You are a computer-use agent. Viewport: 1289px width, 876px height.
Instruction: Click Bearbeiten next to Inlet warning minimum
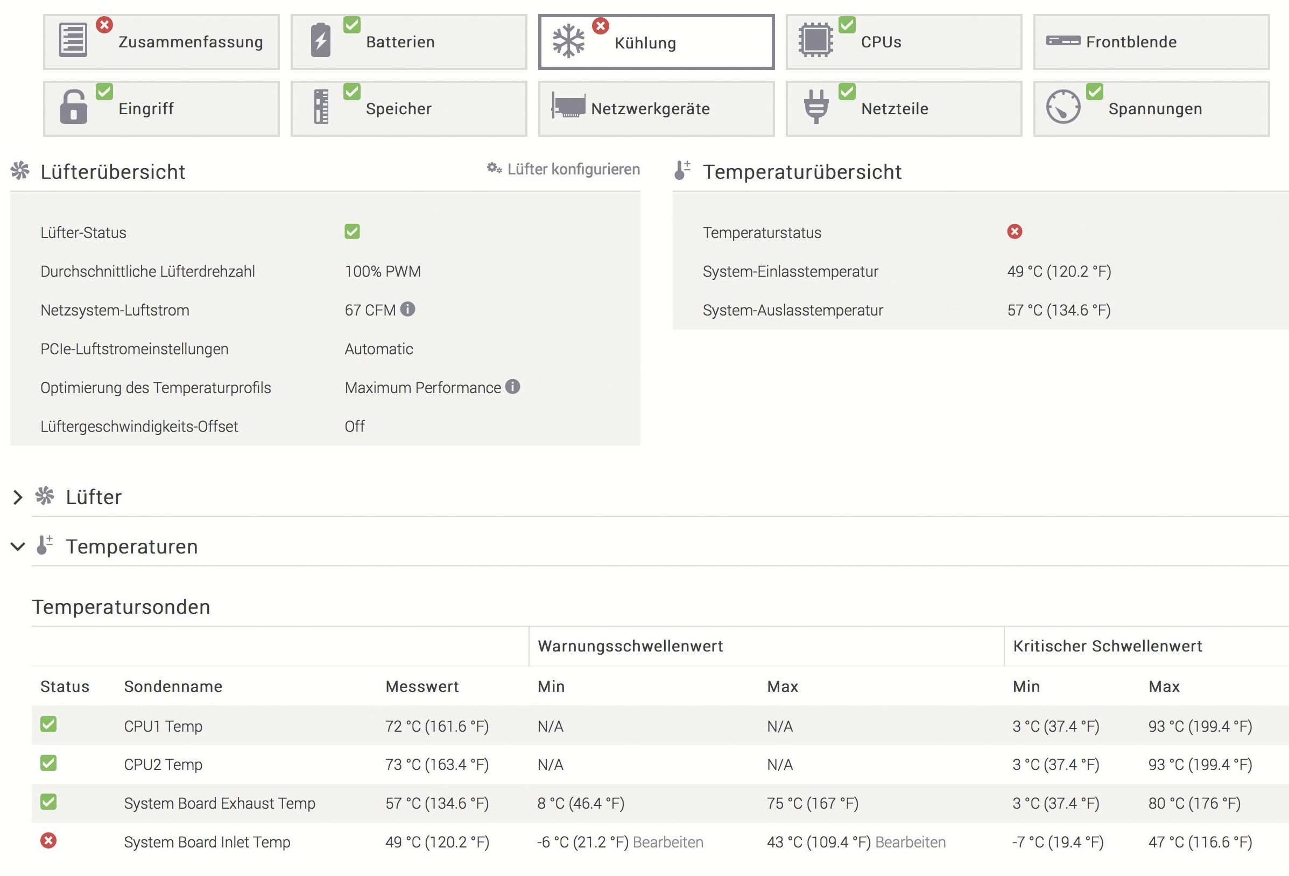click(x=668, y=842)
